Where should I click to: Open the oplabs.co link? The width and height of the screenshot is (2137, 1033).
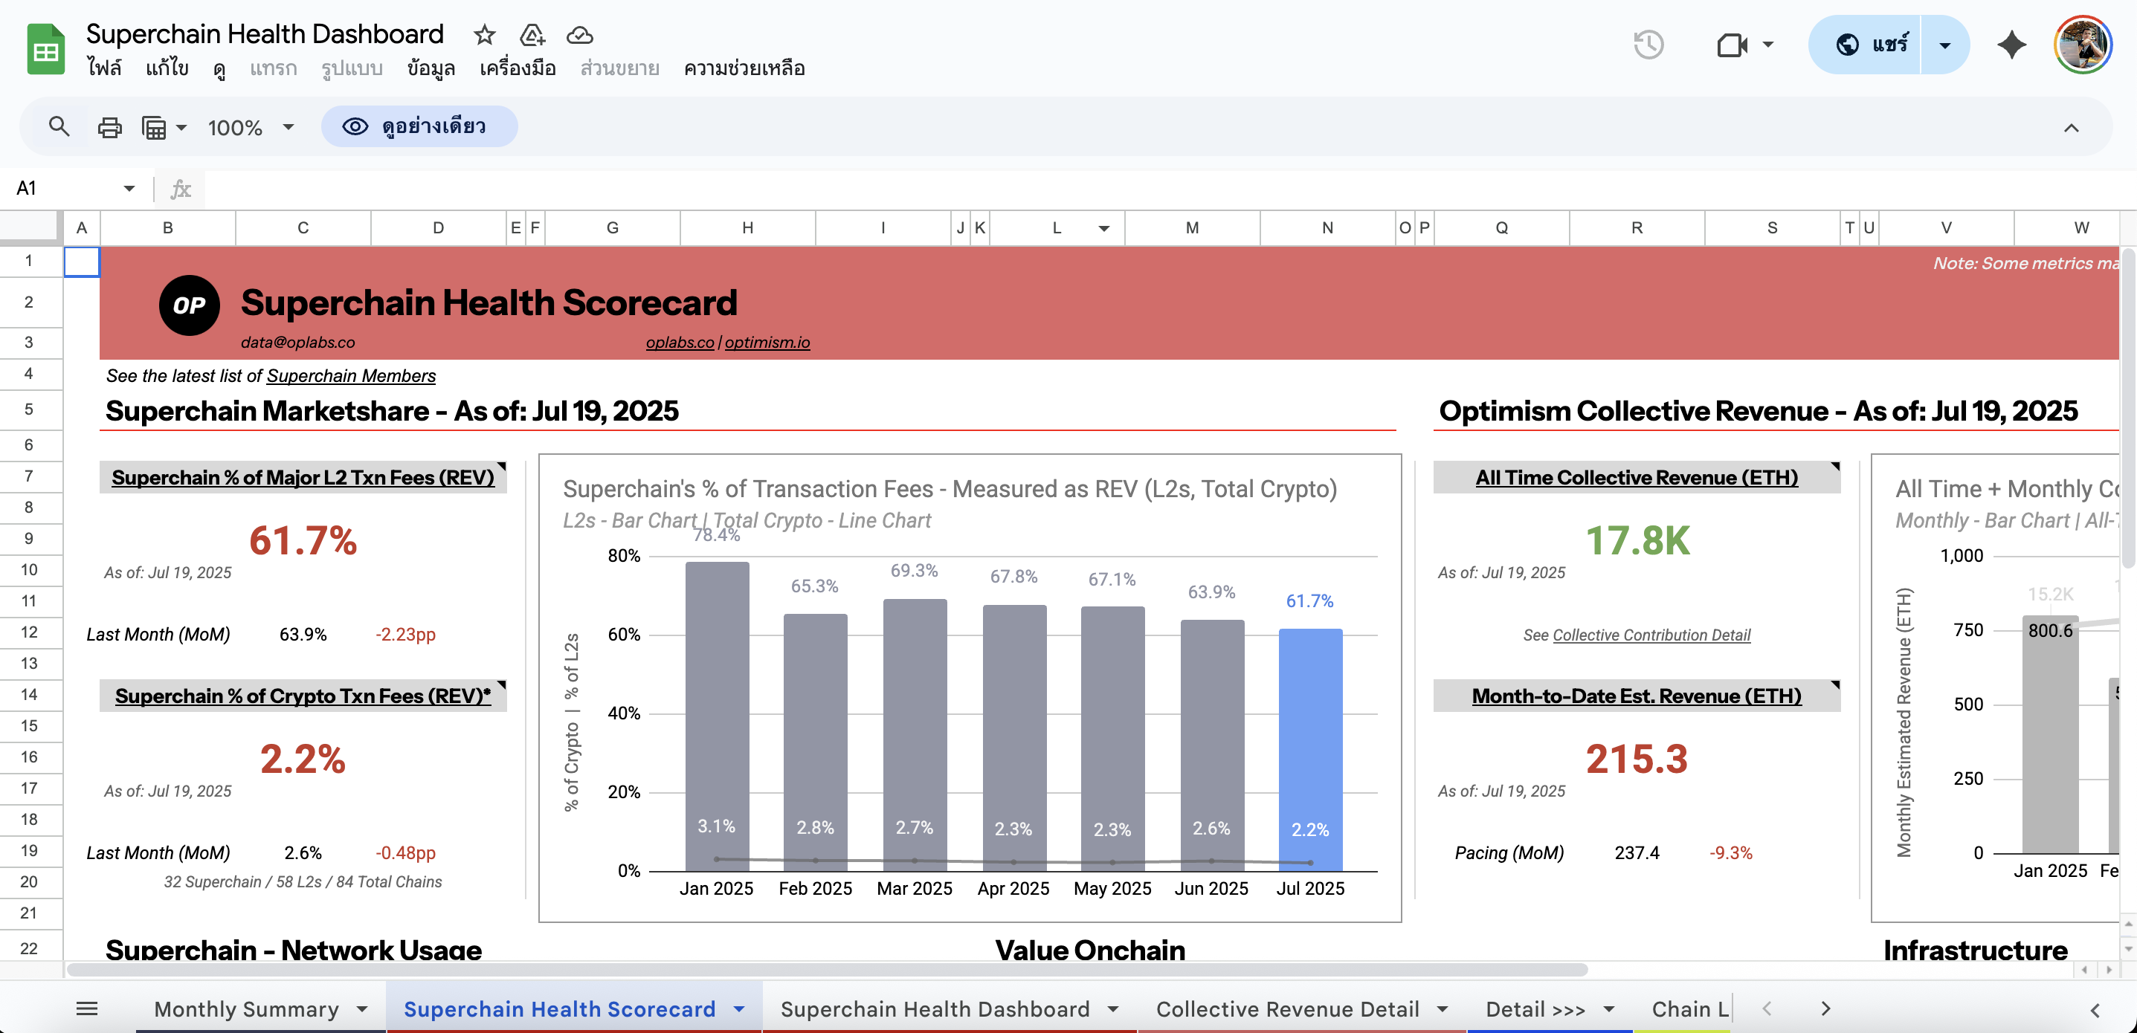[x=680, y=343]
